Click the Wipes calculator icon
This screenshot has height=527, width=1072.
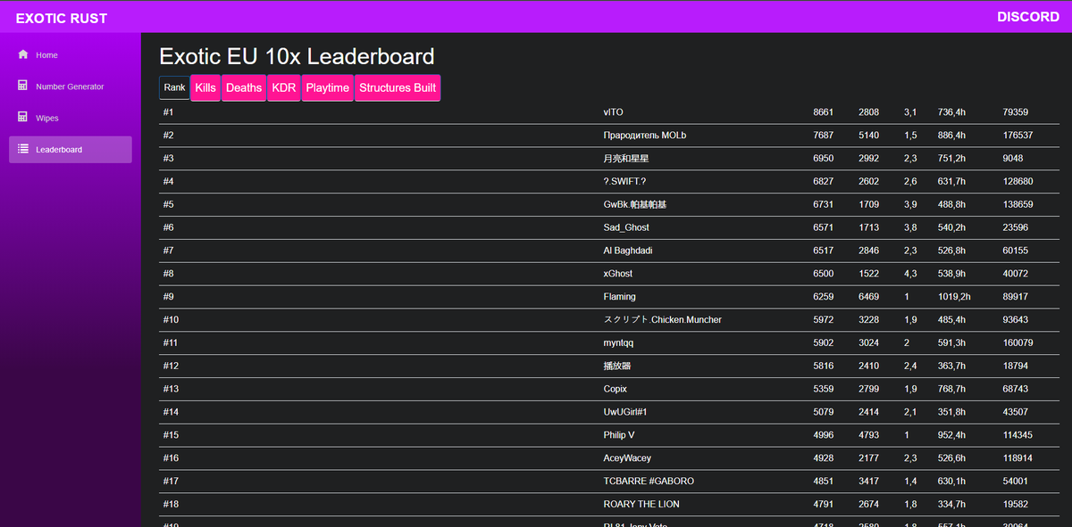click(x=23, y=117)
